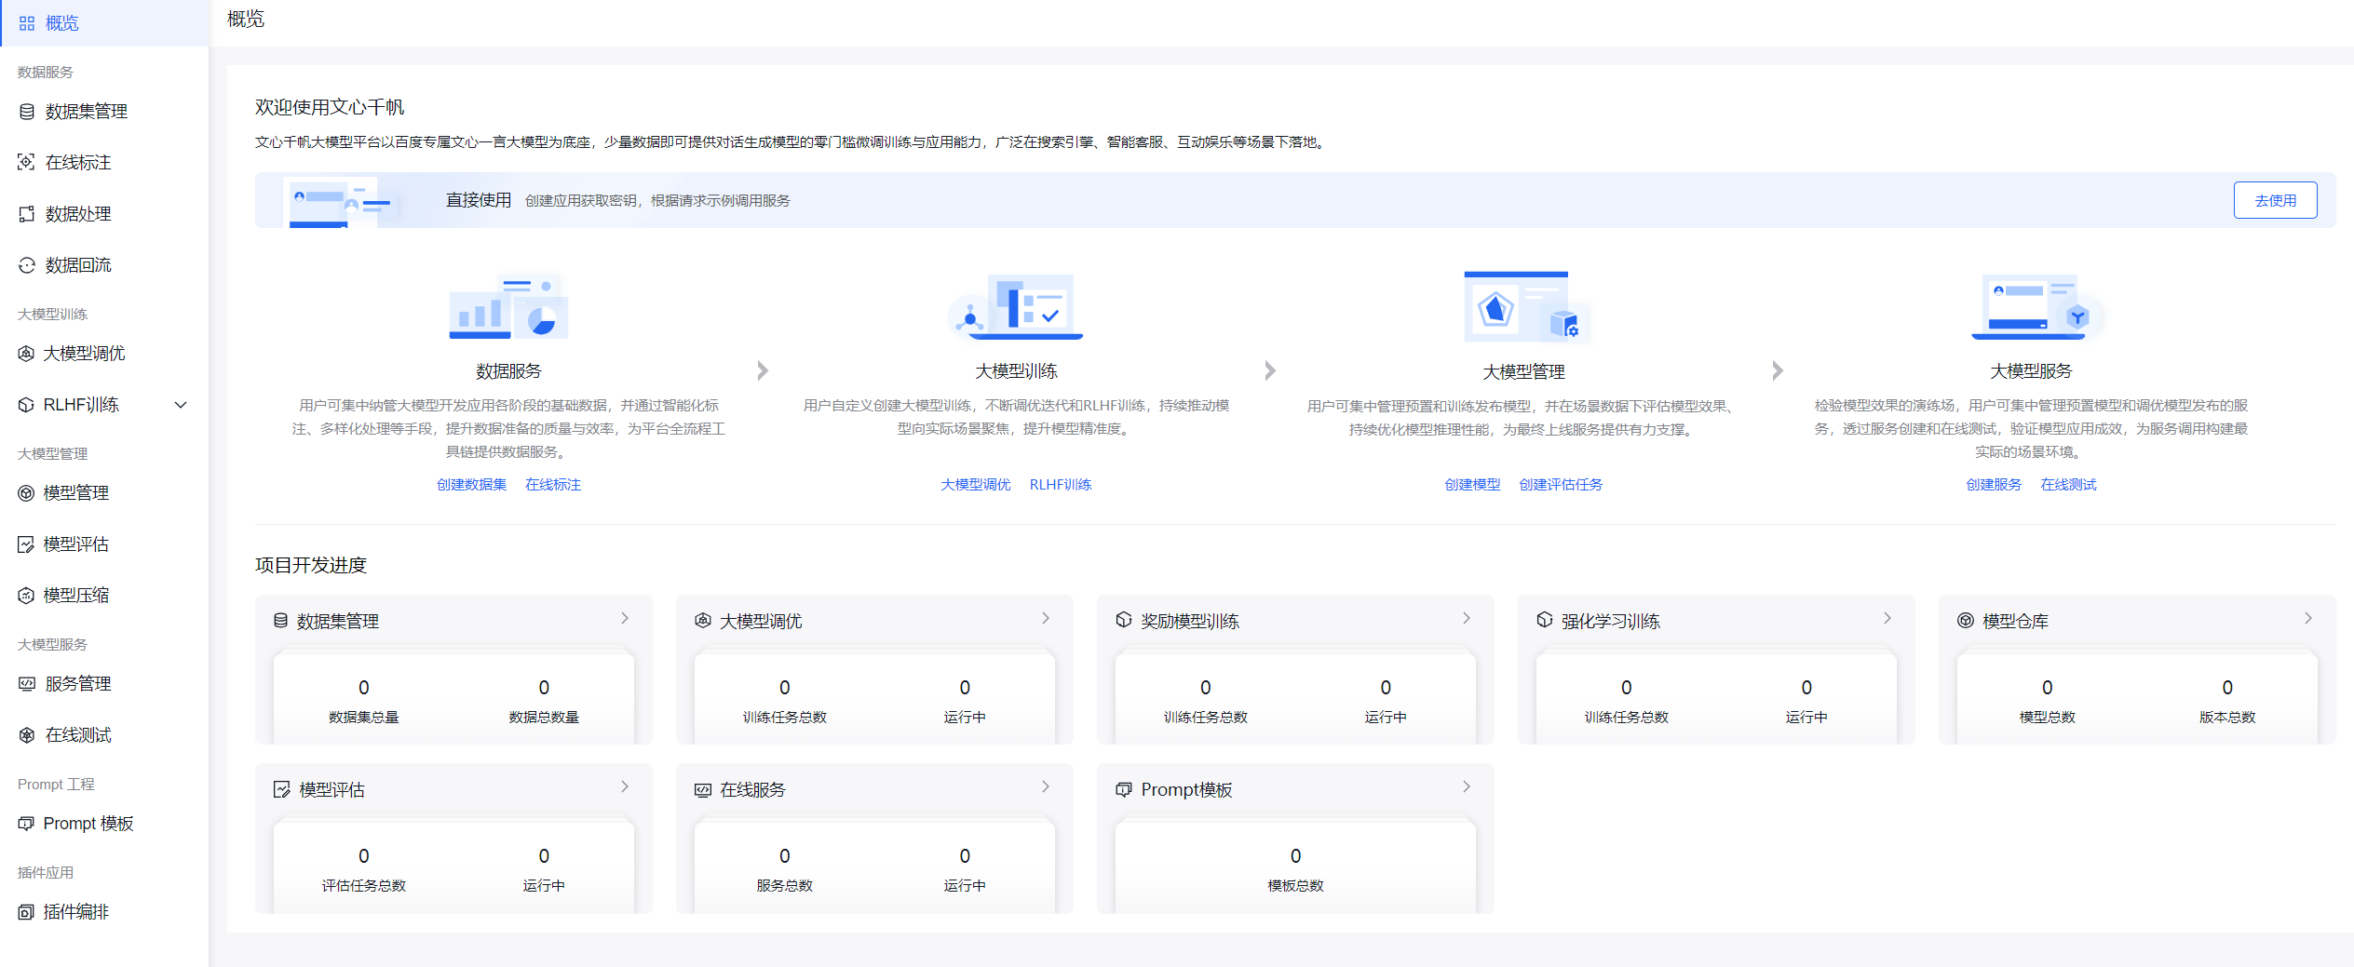Click the 模型仓库 card header icon

[1966, 621]
